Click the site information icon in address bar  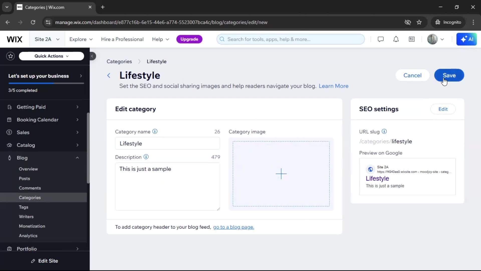point(48,22)
